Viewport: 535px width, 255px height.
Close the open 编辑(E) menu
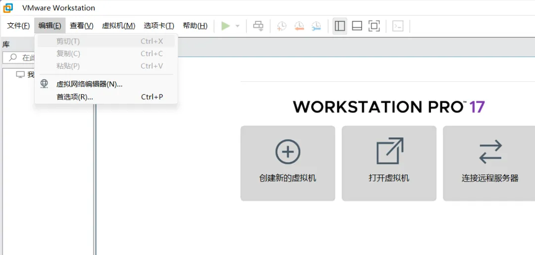coord(50,26)
